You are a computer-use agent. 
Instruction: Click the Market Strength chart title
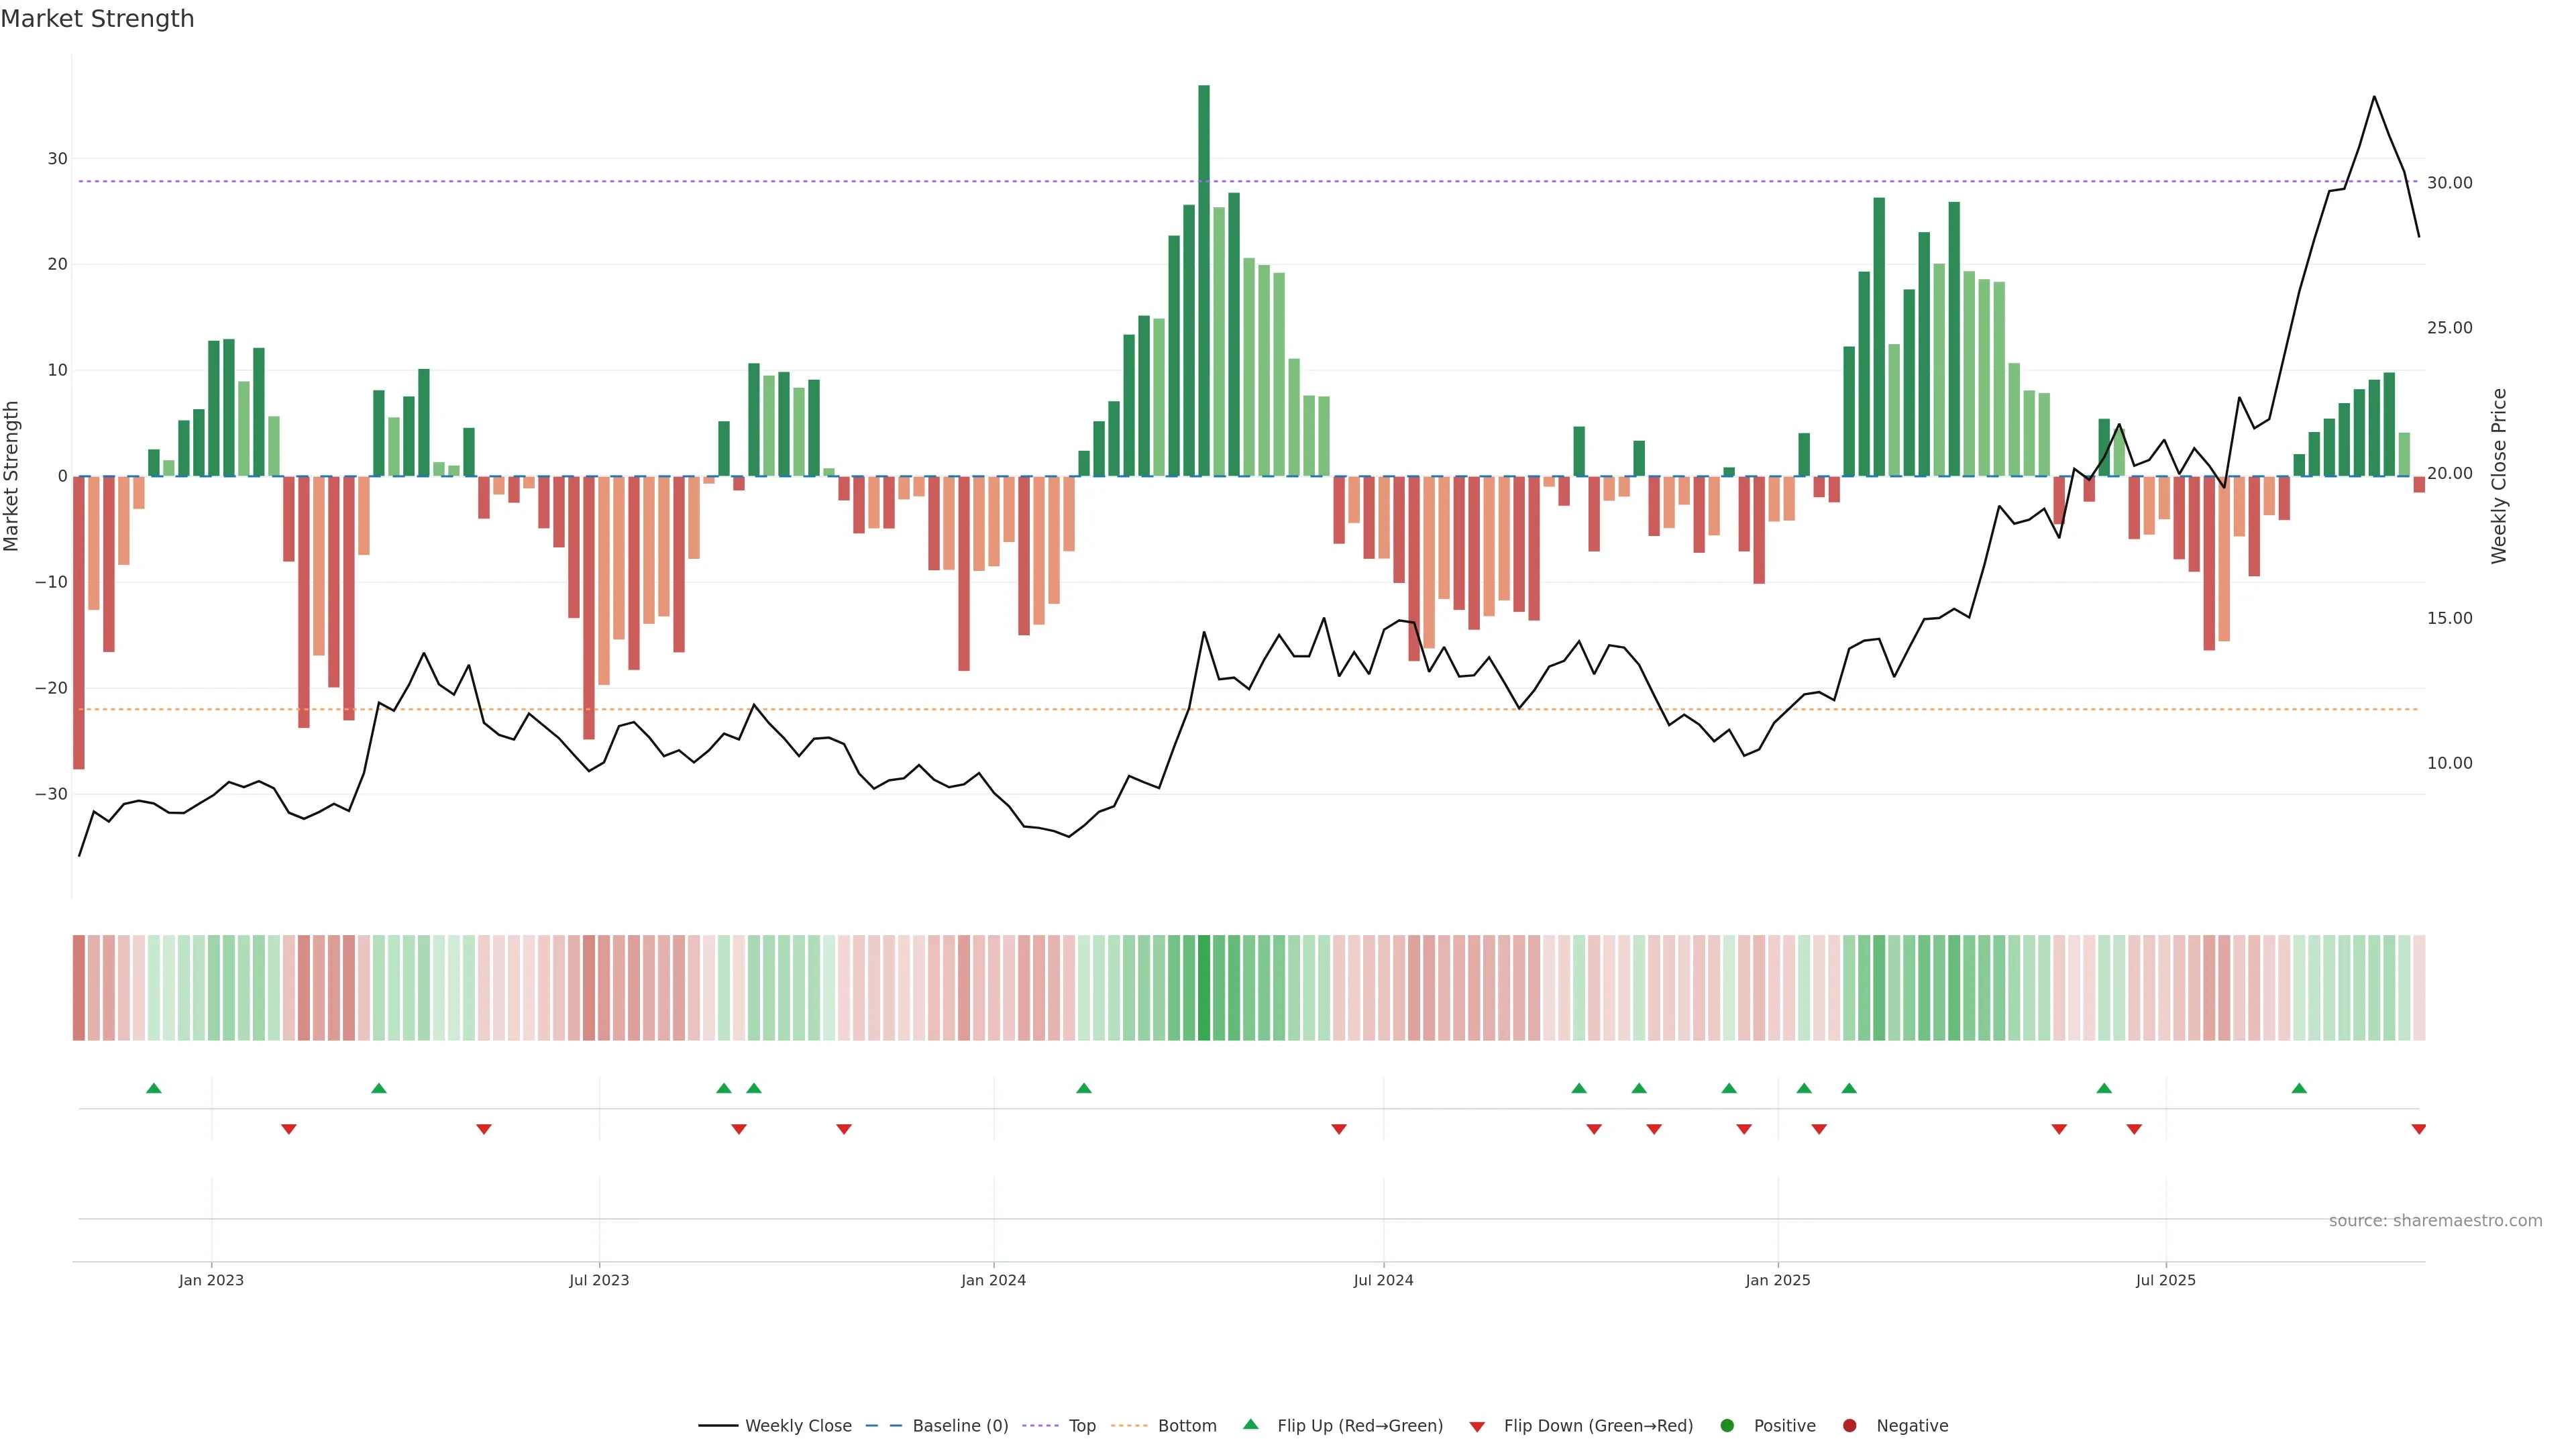[97, 19]
